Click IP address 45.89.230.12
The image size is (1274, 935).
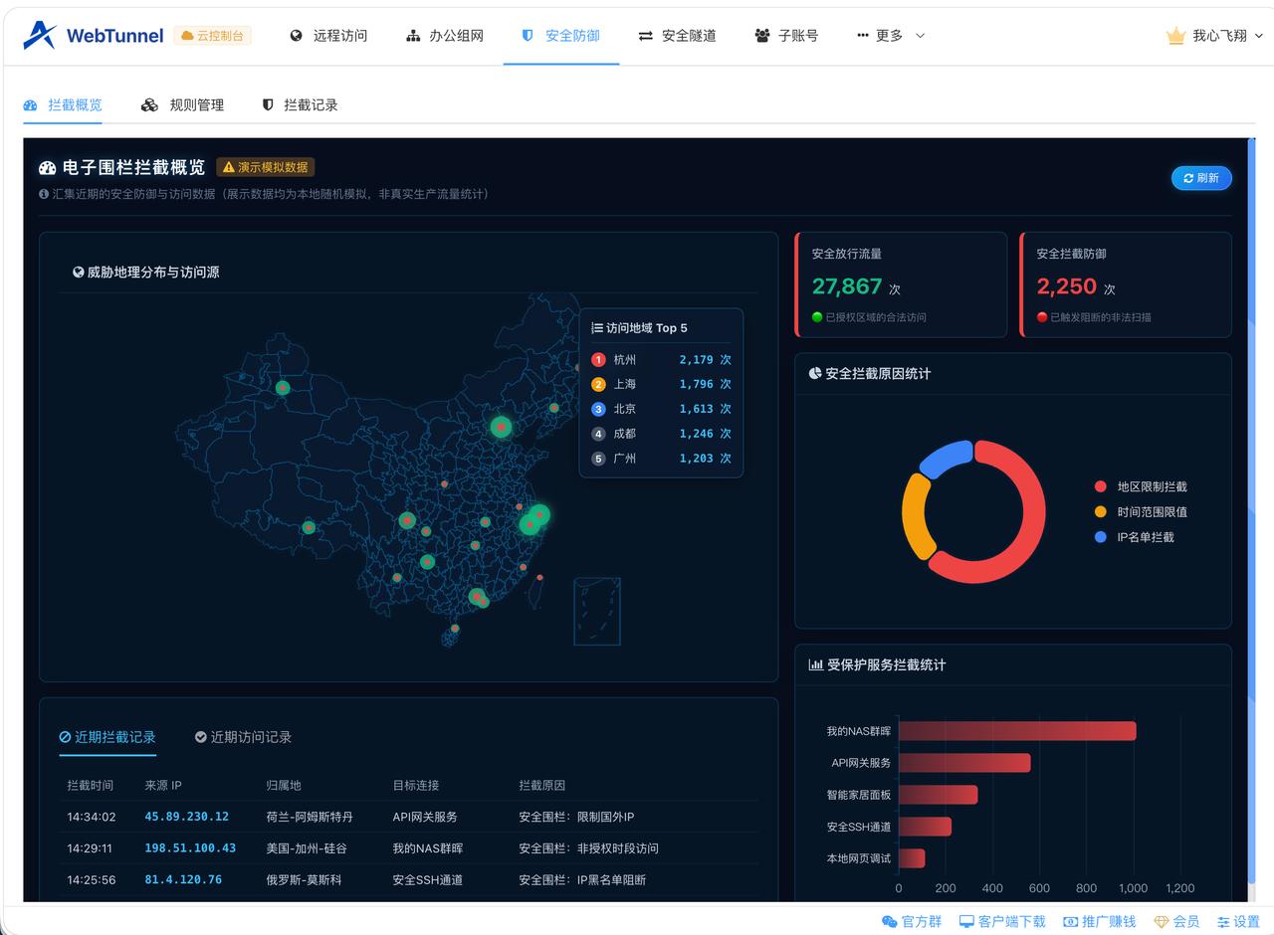(186, 817)
